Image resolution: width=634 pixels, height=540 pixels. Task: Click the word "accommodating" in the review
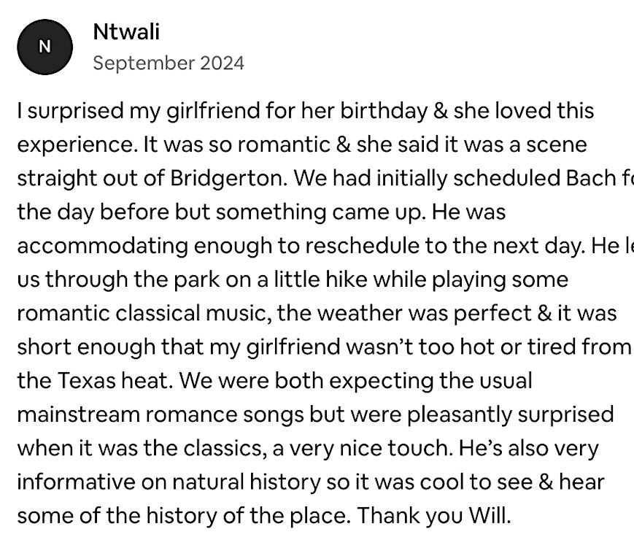click(101, 245)
